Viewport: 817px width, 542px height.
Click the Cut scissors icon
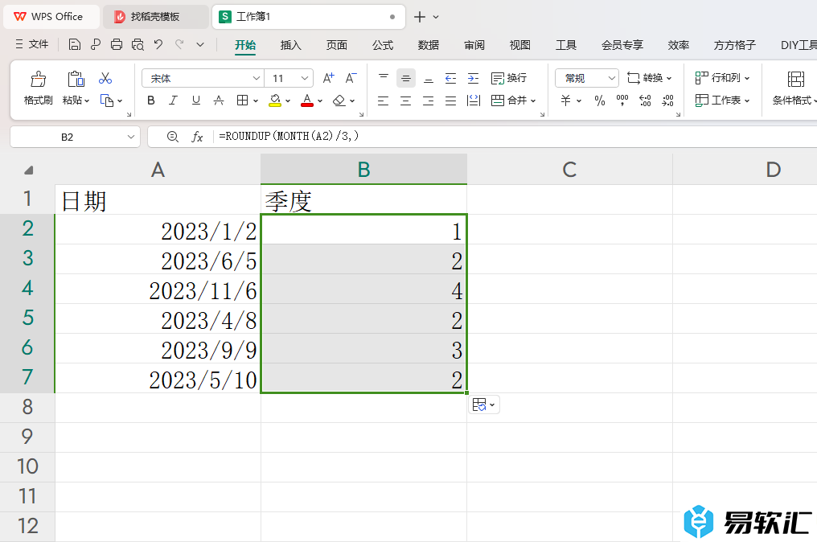pos(105,79)
